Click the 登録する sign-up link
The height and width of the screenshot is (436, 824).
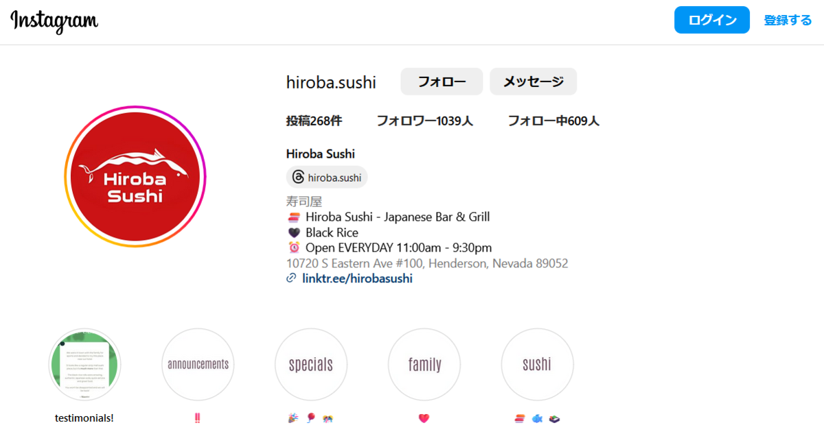788,20
